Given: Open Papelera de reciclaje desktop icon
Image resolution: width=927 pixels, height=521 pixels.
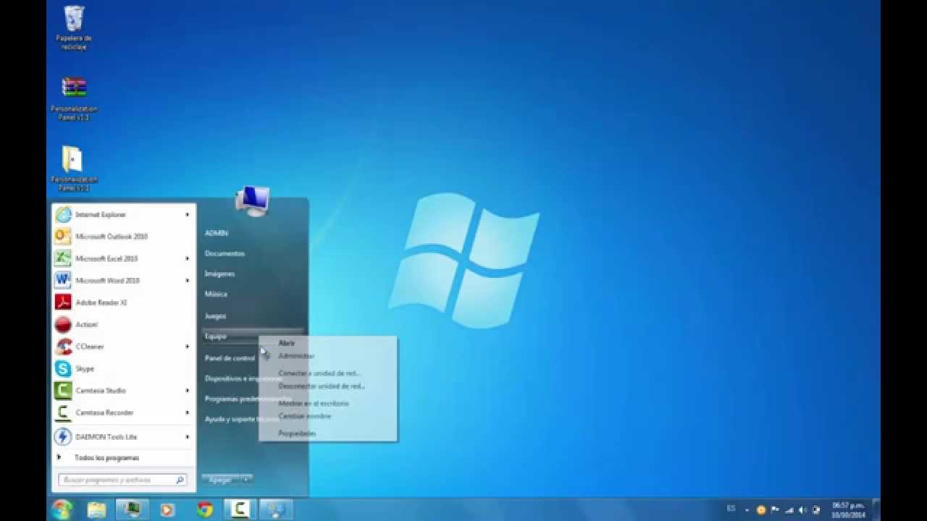Looking at the screenshot, I should [x=74, y=27].
